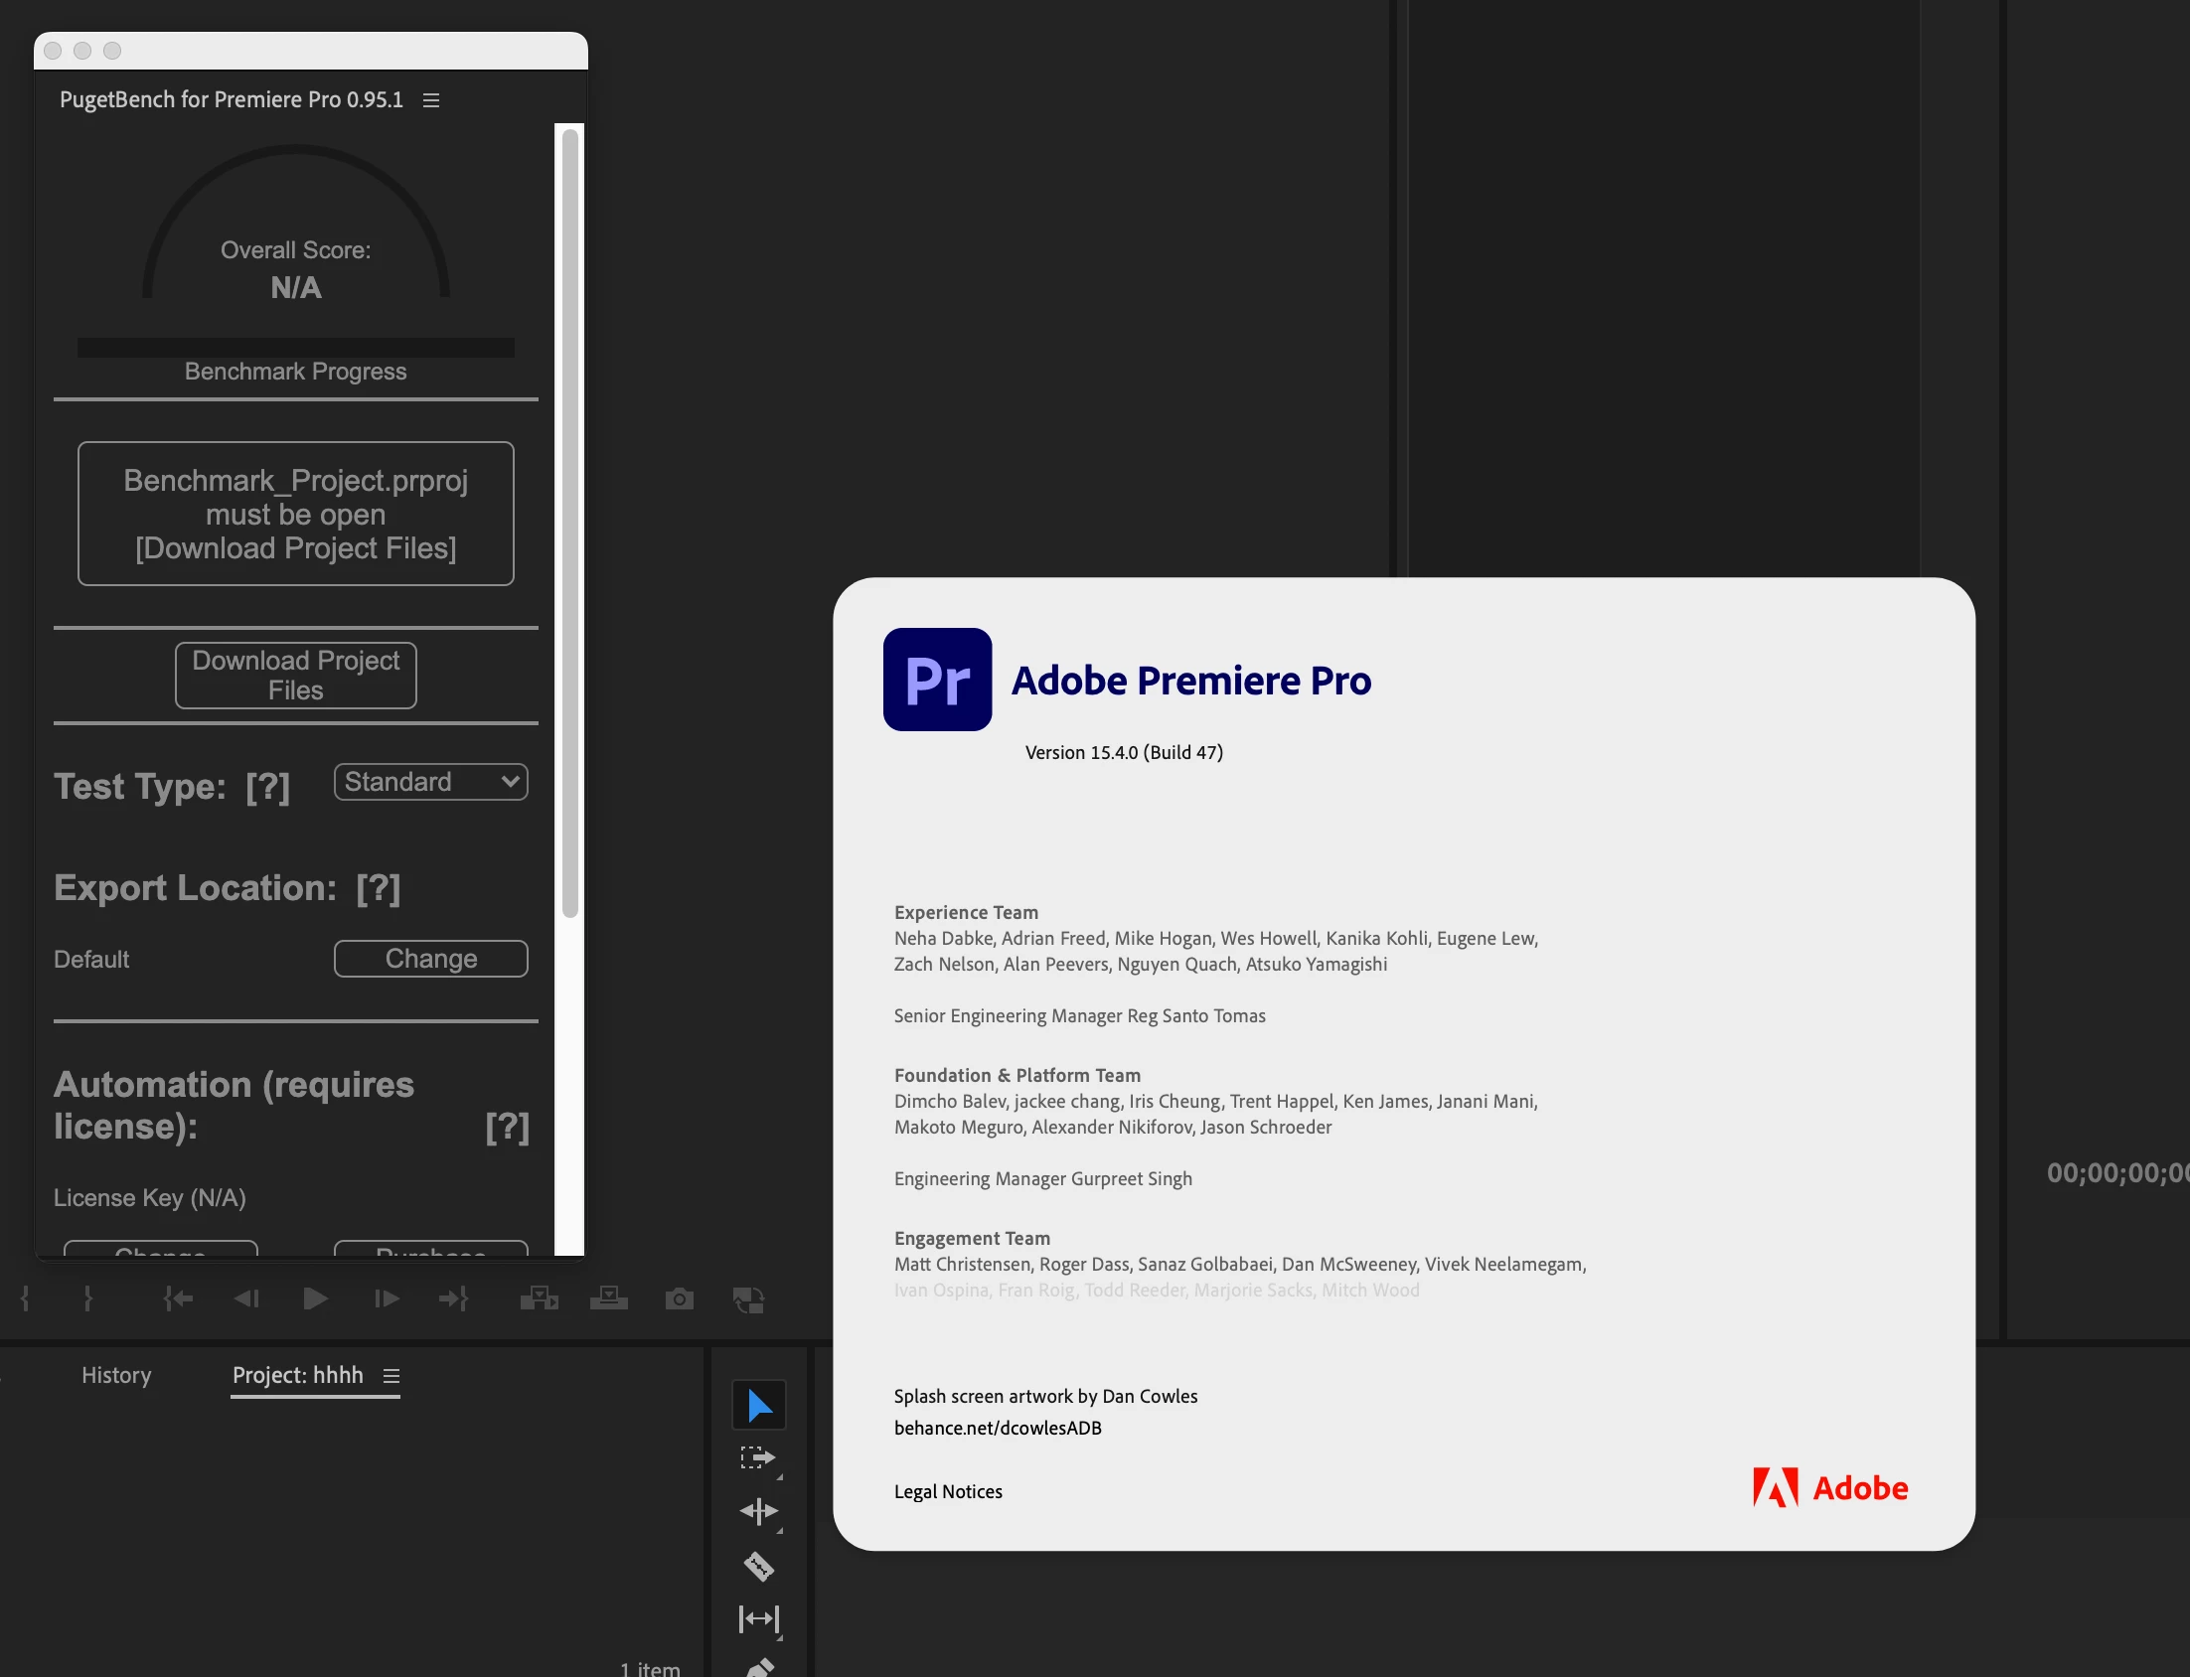Open the Test Type Standard dropdown

[430, 782]
